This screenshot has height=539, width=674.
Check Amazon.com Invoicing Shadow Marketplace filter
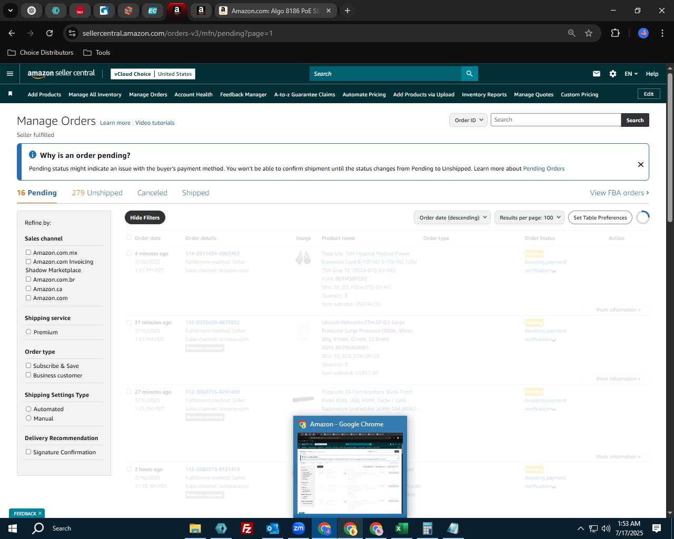[x=28, y=261]
